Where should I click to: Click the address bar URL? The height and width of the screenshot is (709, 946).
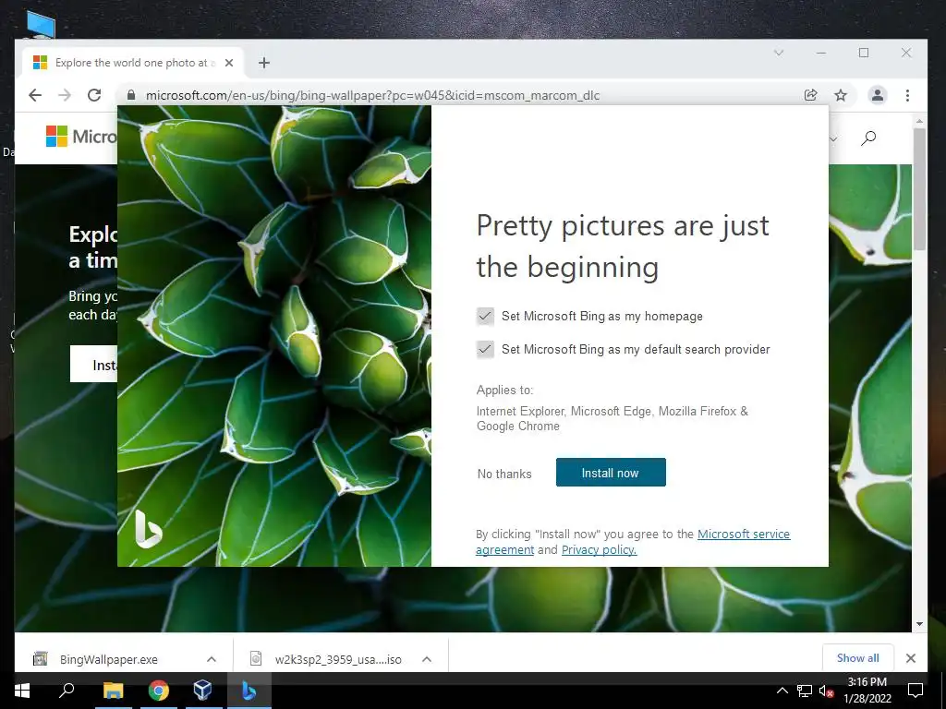[372, 95]
